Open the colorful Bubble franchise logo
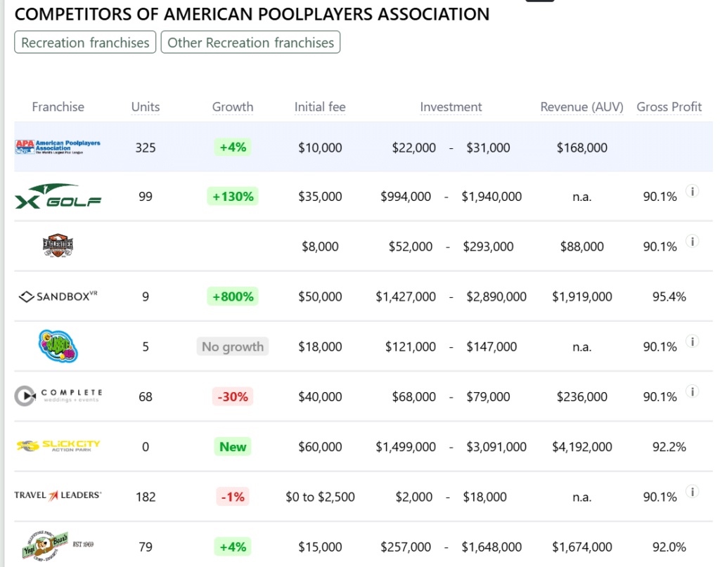This screenshot has height=567, width=720. [58, 346]
